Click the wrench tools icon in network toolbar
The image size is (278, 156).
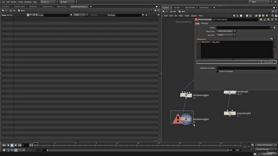click(x=234, y=16)
